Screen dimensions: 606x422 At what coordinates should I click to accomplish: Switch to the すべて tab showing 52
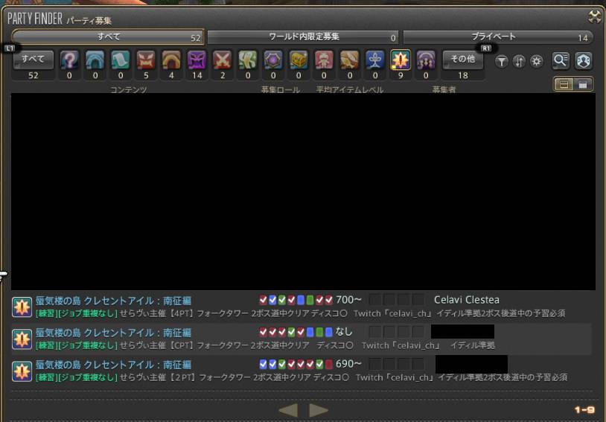(x=108, y=36)
